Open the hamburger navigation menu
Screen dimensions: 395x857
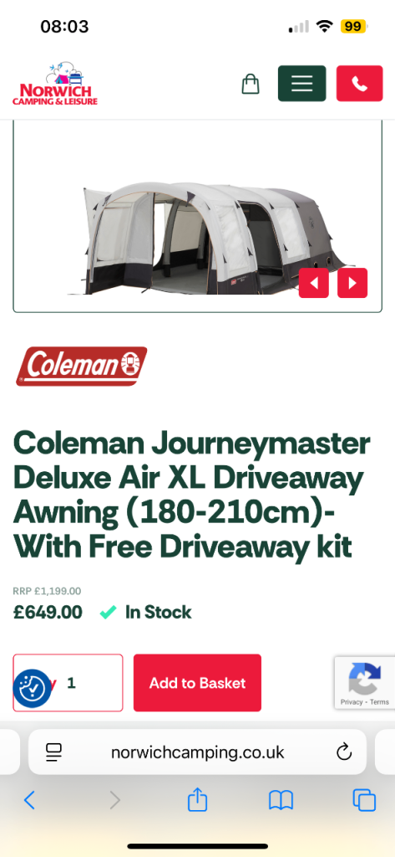tap(301, 84)
